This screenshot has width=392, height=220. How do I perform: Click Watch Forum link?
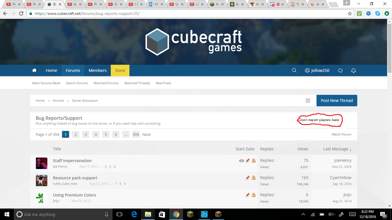[341, 134]
